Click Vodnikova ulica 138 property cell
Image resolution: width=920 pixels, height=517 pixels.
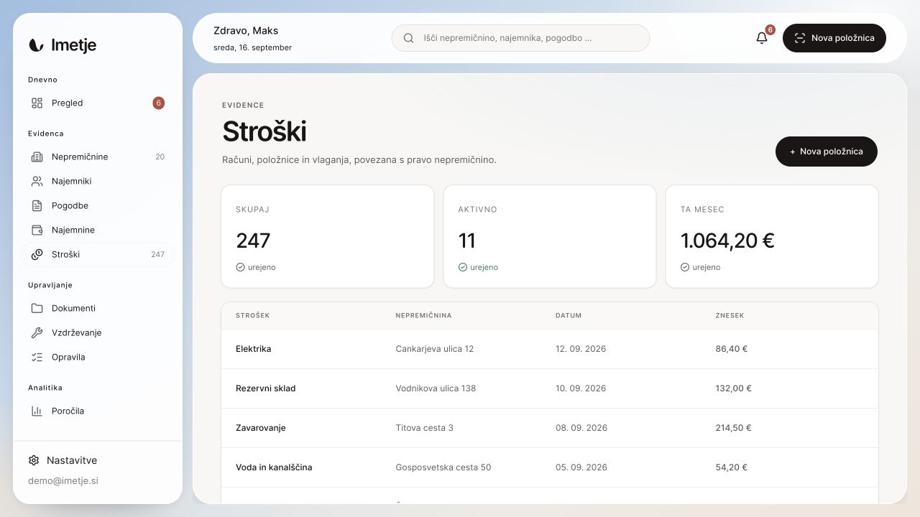click(436, 388)
